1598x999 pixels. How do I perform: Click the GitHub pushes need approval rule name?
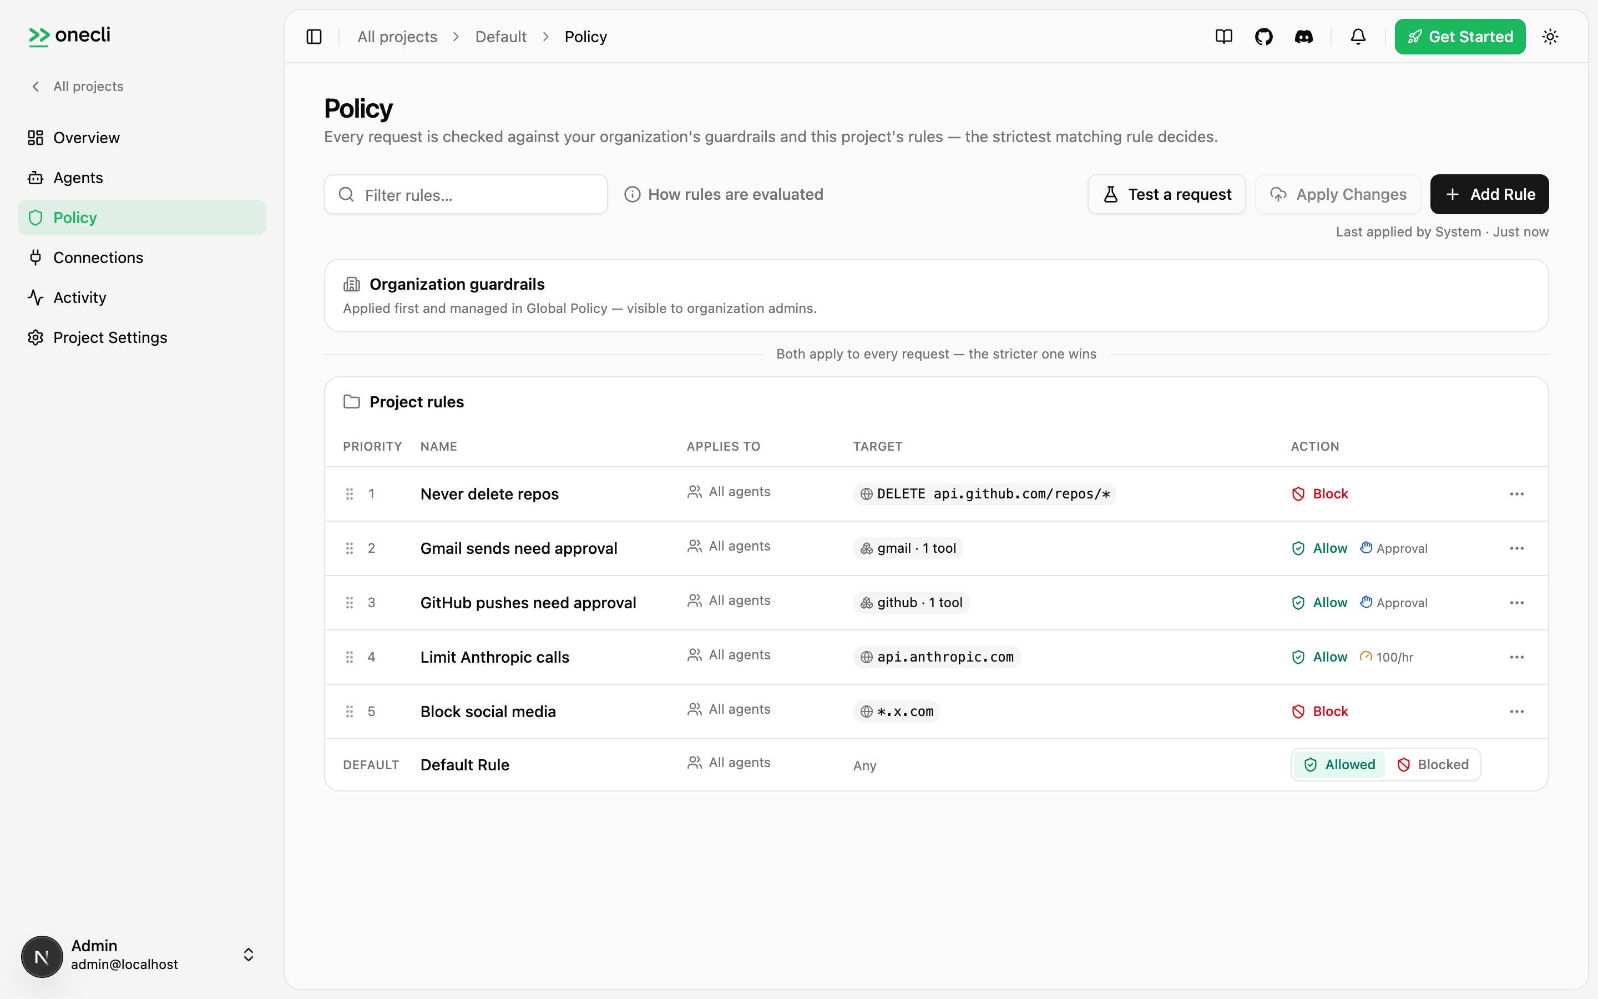(x=528, y=603)
